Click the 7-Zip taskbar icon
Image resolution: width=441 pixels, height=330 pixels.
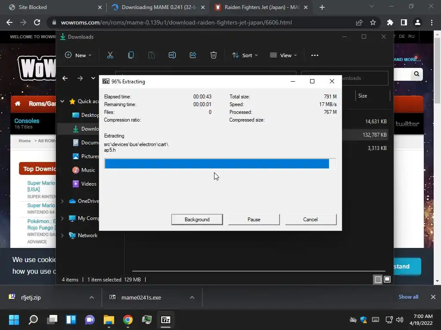tap(166, 320)
